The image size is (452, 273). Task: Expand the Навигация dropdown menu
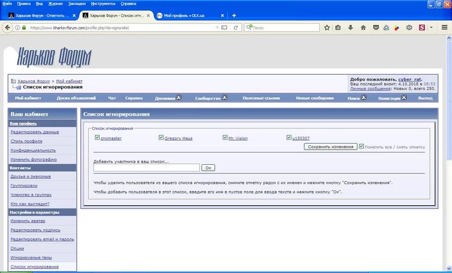point(404,97)
